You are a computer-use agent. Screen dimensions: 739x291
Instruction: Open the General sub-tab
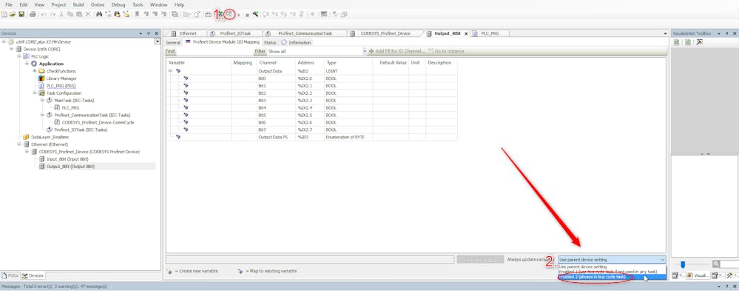173,42
